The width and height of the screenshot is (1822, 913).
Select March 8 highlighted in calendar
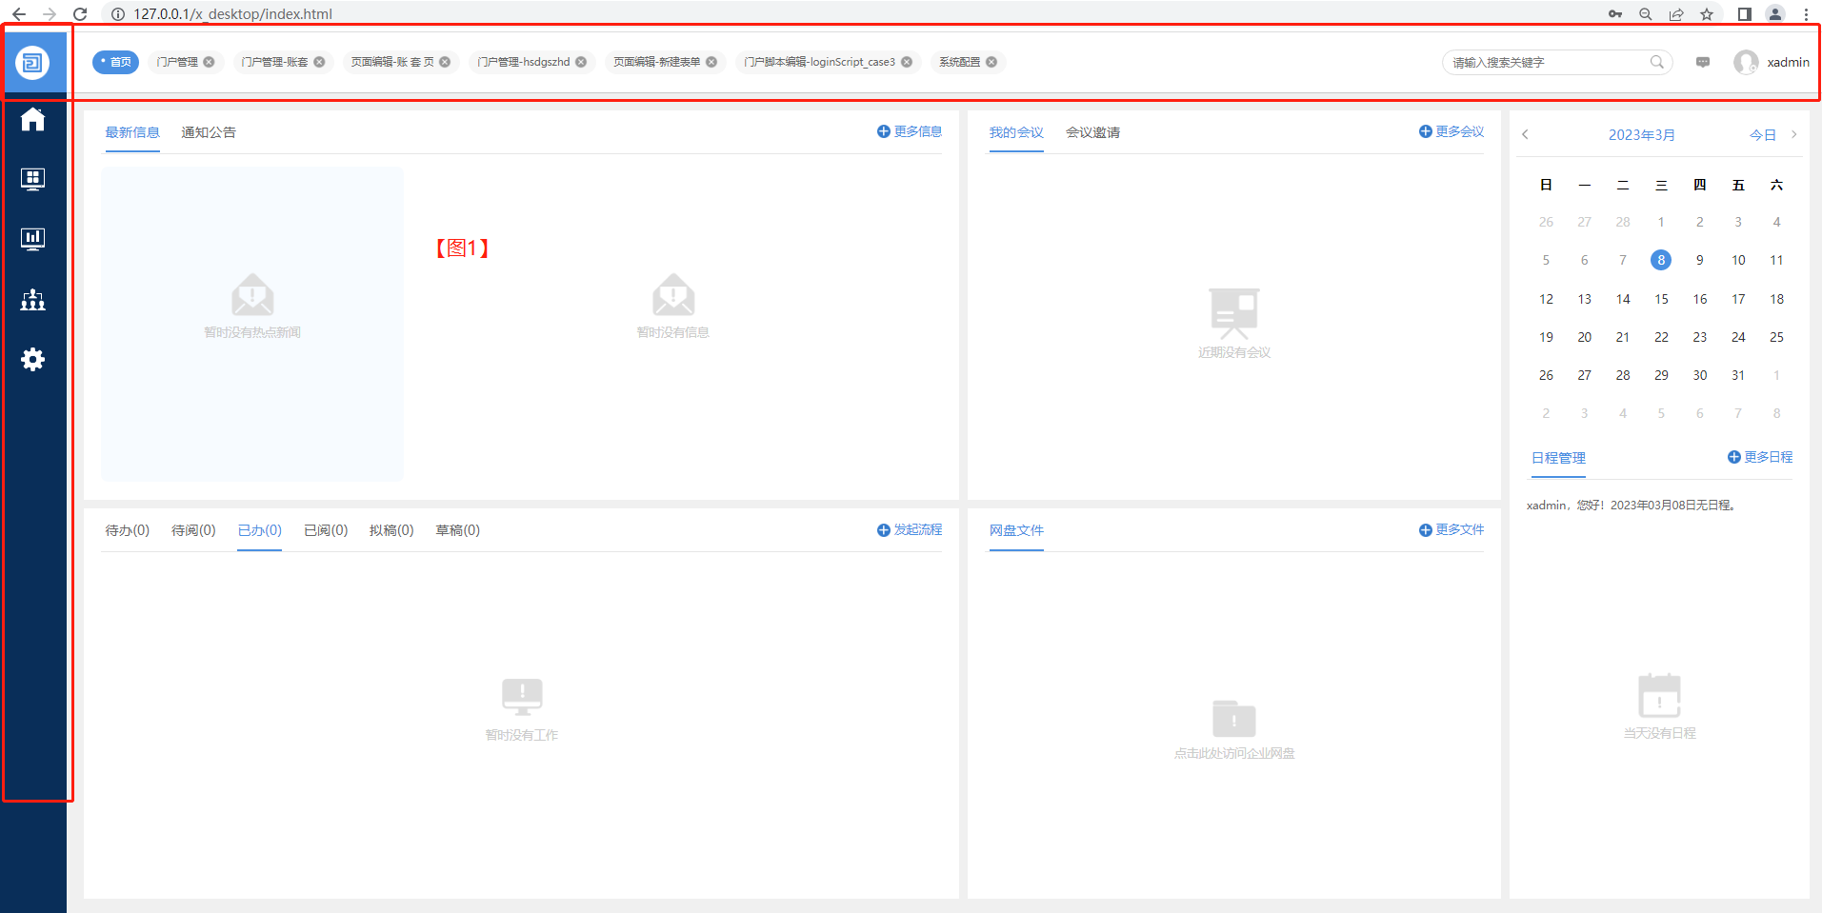1661,260
